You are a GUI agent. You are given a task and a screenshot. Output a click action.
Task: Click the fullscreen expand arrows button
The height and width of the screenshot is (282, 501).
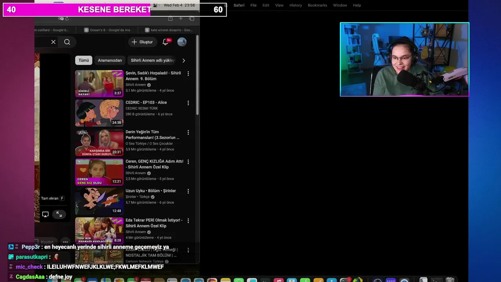pos(59,214)
